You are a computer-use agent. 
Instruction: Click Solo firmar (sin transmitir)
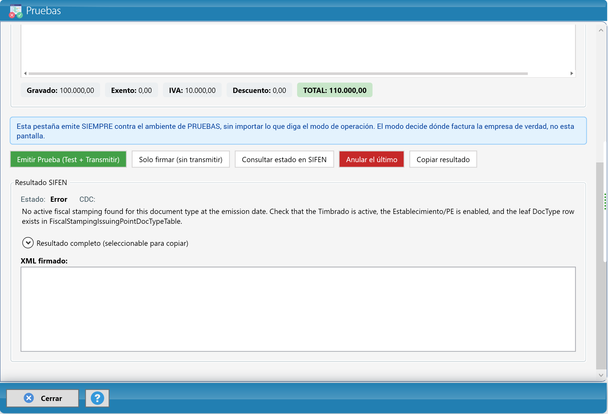[x=181, y=159]
